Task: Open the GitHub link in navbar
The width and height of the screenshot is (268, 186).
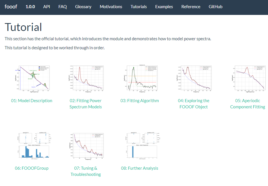Action: [x=215, y=7]
